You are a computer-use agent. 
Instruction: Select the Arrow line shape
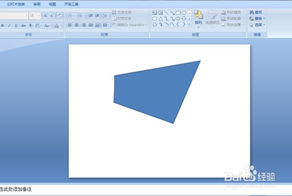pos(172,13)
